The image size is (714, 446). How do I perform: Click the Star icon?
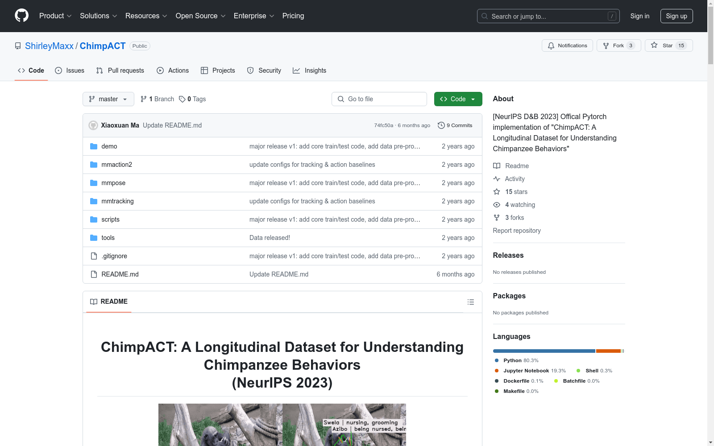(654, 45)
